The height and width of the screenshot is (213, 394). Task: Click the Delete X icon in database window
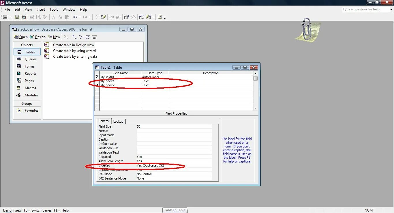coord(66,37)
